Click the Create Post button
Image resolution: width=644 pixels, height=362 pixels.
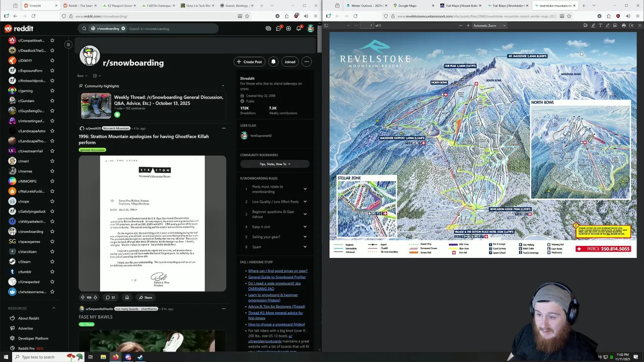(249, 62)
